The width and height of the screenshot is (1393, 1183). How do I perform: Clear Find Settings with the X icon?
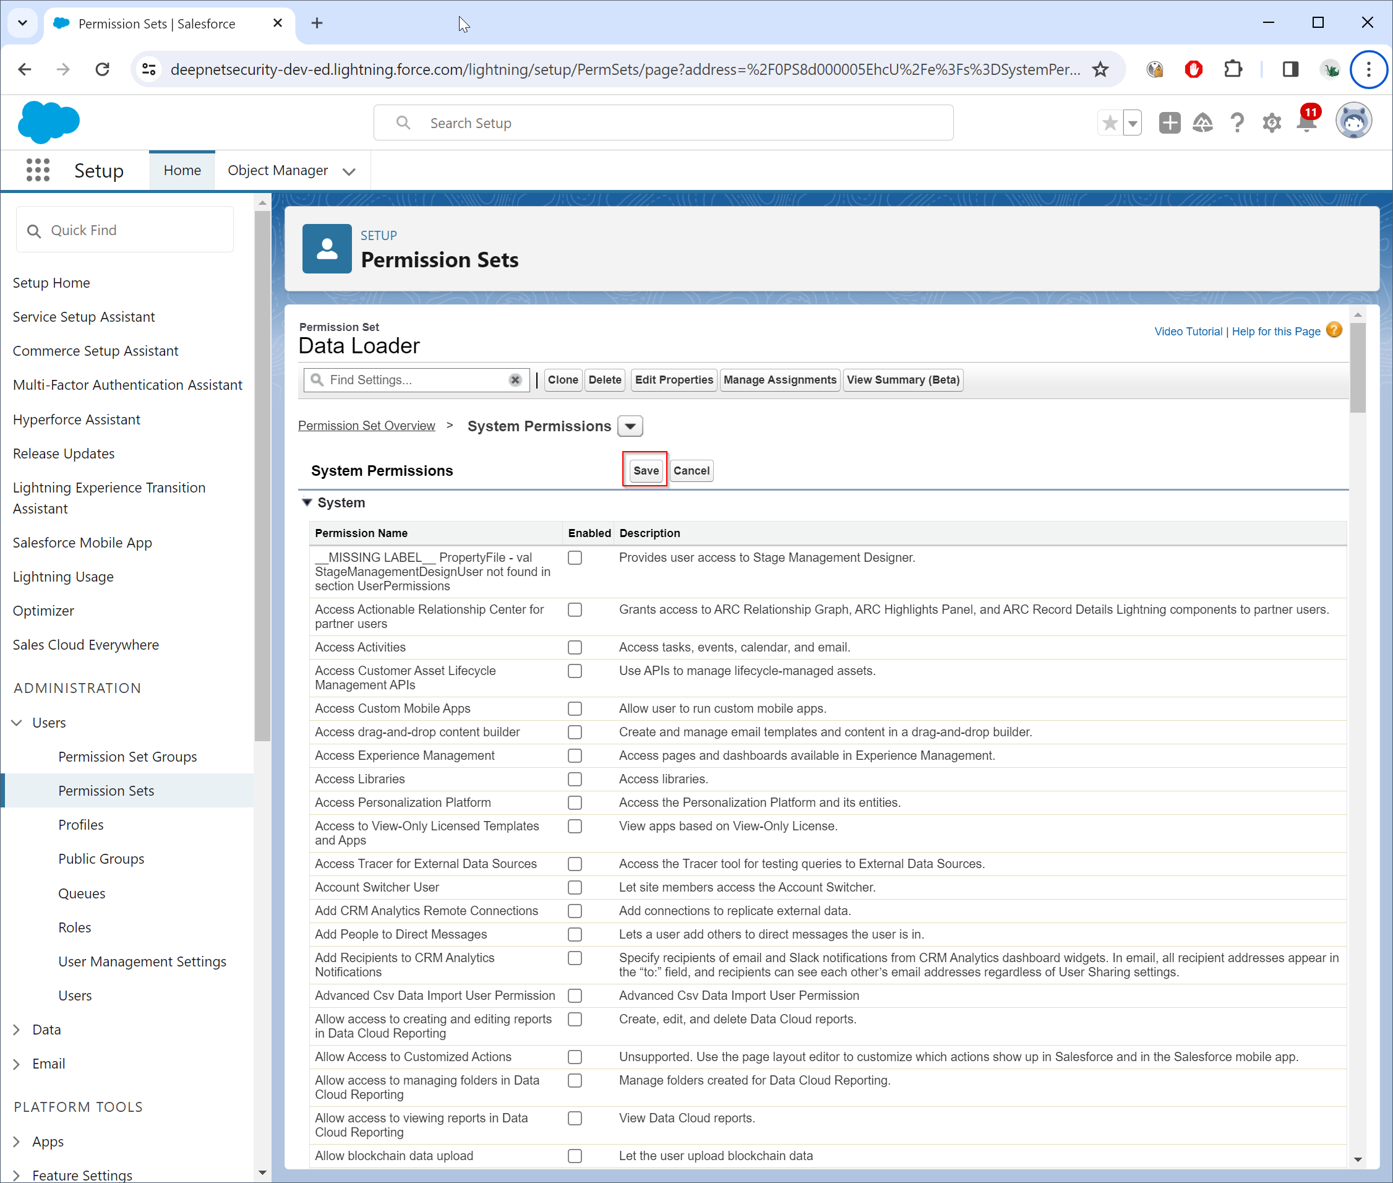point(515,381)
